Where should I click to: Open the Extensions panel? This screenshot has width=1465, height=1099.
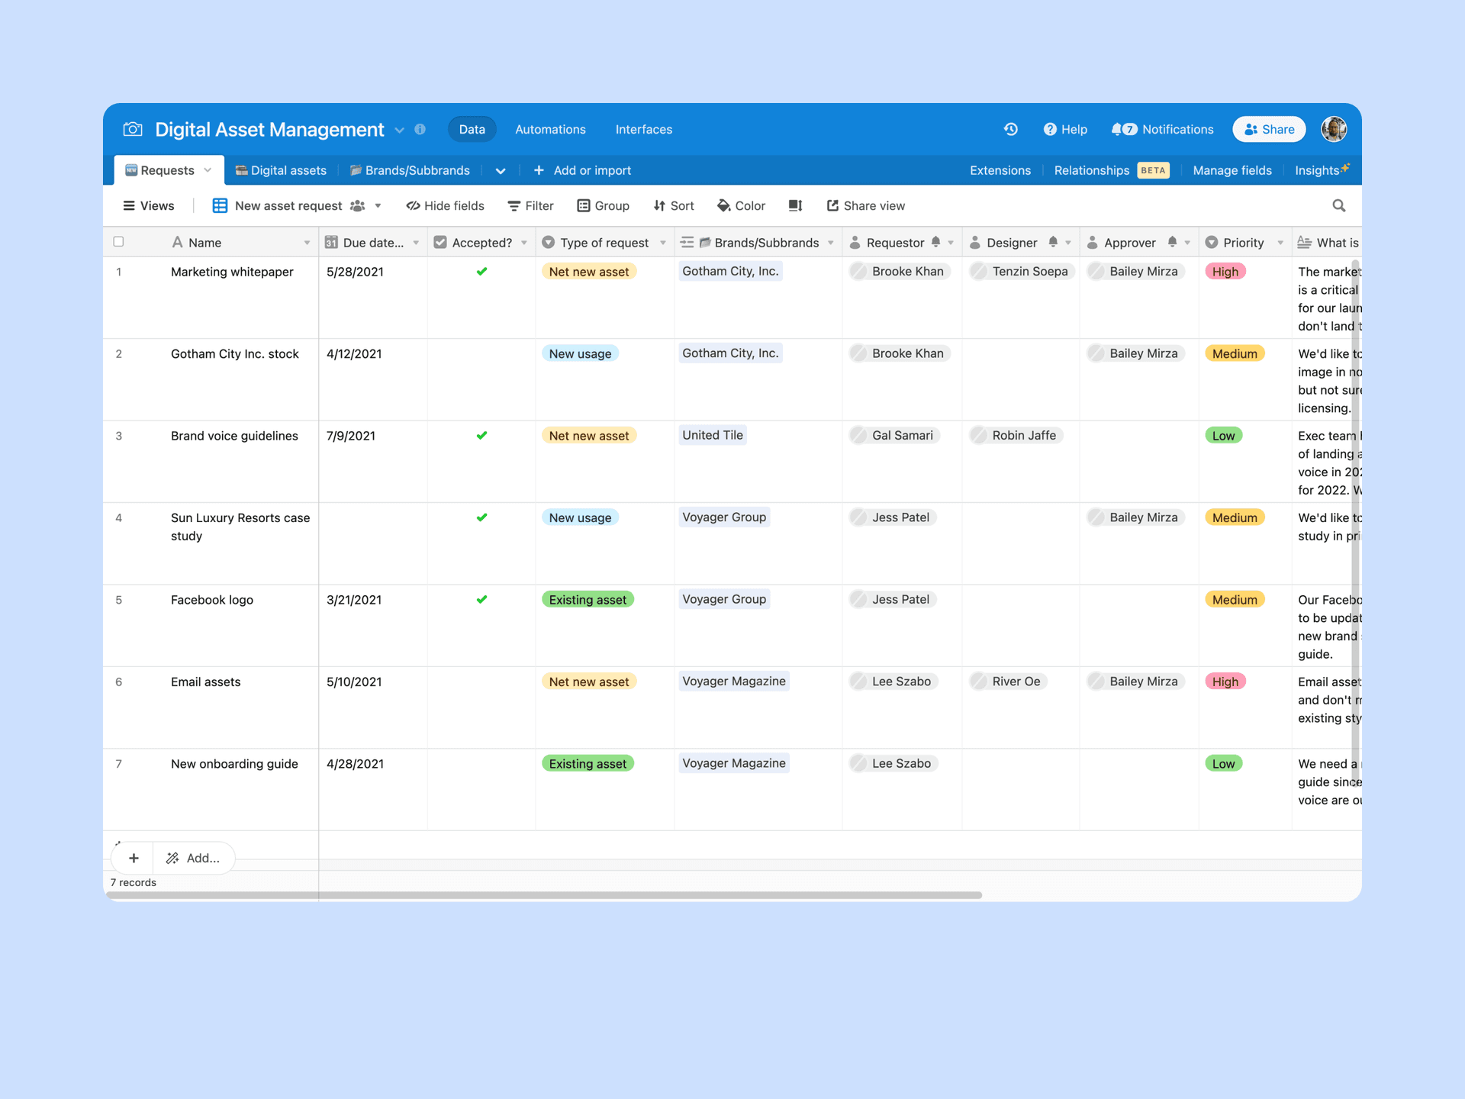(1000, 170)
